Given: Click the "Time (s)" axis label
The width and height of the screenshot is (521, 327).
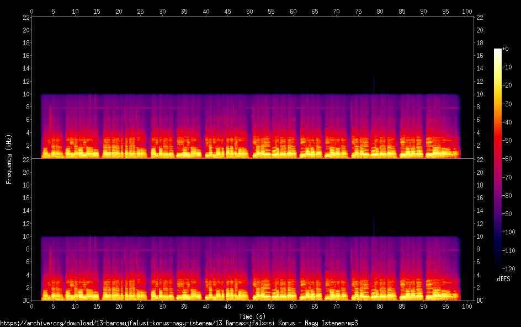Looking at the screenshot, I should (252, 317).
